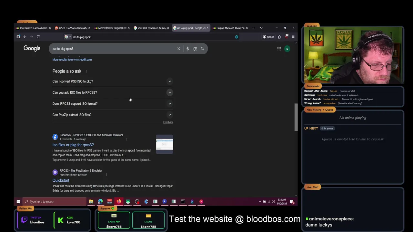413x232 pixels.
Task: Click the Cash App $korn788 support panel
Action: 114,220
